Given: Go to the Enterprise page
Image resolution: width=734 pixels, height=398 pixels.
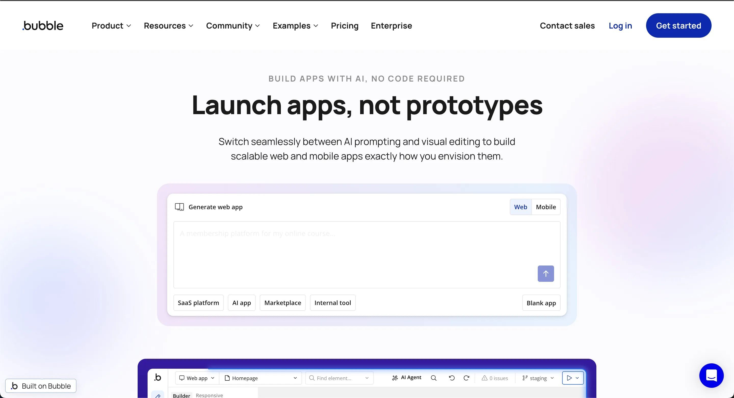Looking at the screenshot, I should (x=391, y=26).
